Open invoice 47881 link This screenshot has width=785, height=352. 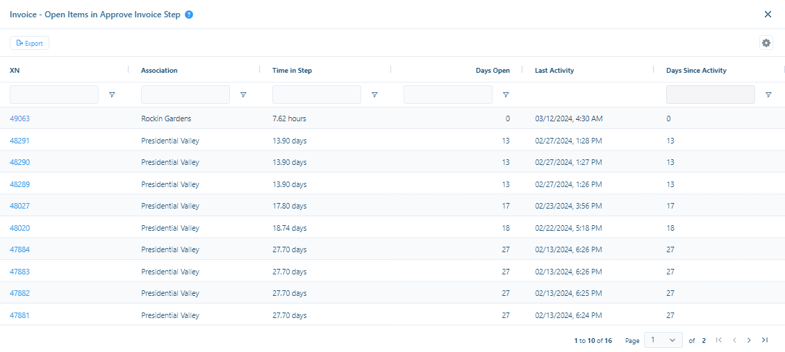19,315
